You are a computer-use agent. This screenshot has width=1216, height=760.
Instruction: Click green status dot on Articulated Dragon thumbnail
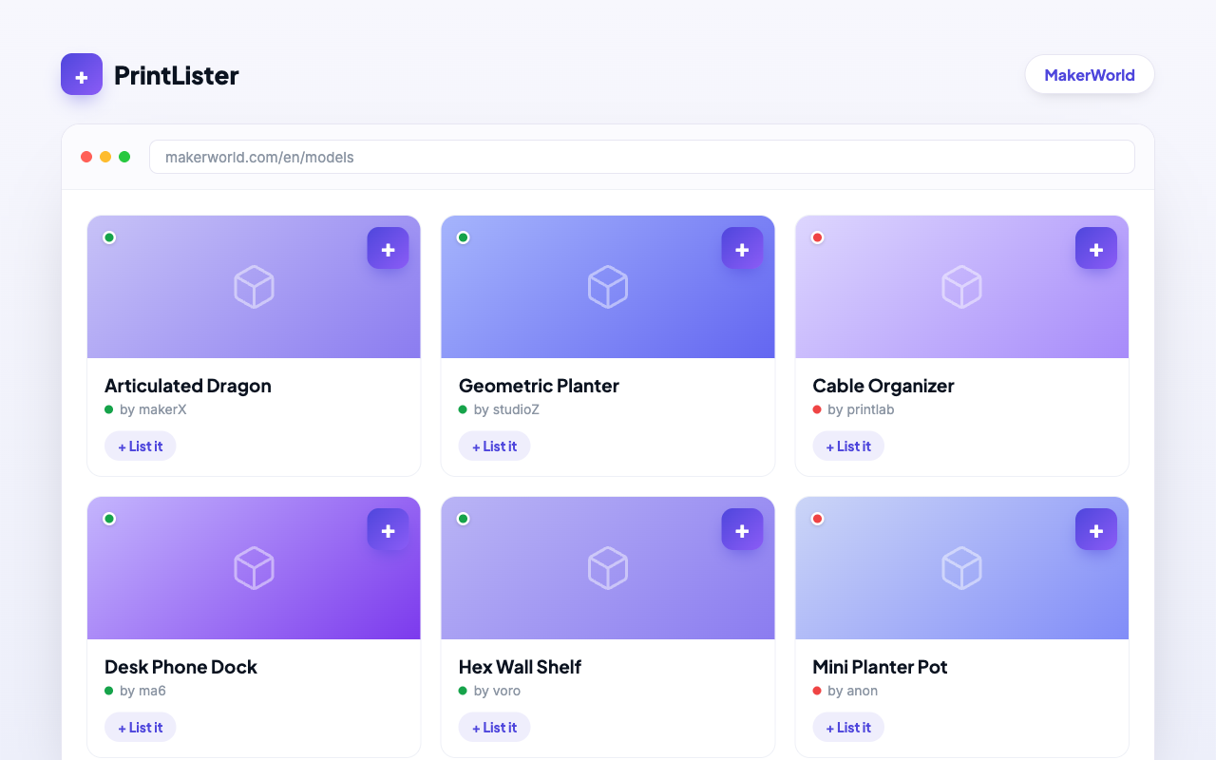pyautogui.click(x=109, y=237)
